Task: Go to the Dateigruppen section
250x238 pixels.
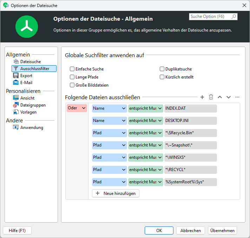Action: click(x=33, y=105)
